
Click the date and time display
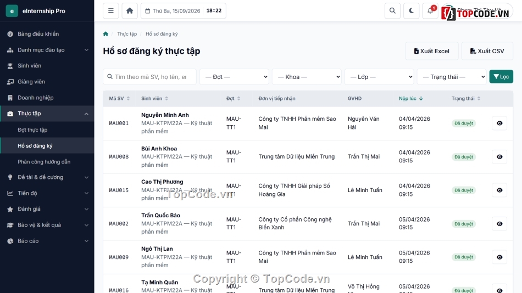tap(184, 10)
